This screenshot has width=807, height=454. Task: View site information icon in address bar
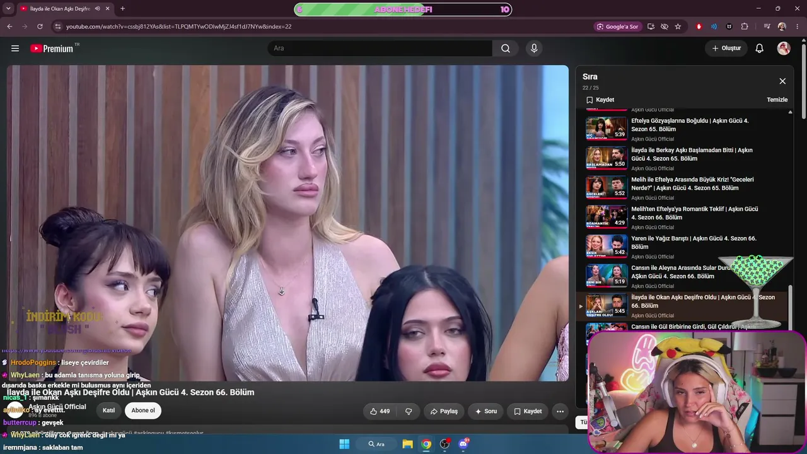pyautogui.click(x=58, y=26)
